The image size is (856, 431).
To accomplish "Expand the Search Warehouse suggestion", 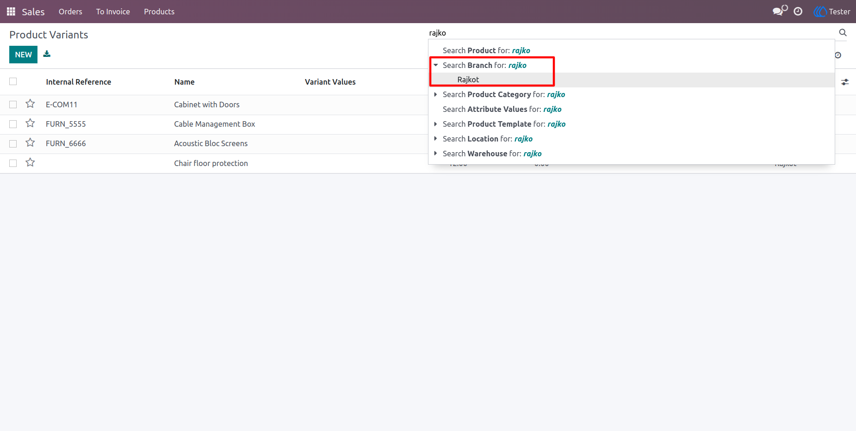I will click(435, 154).
